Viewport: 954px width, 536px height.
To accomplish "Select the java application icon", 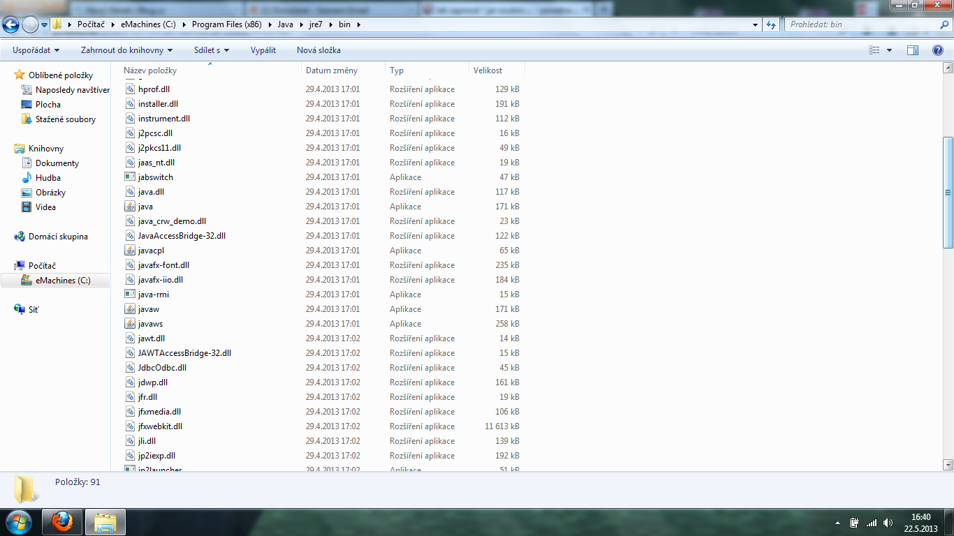I will click(130, 207).
